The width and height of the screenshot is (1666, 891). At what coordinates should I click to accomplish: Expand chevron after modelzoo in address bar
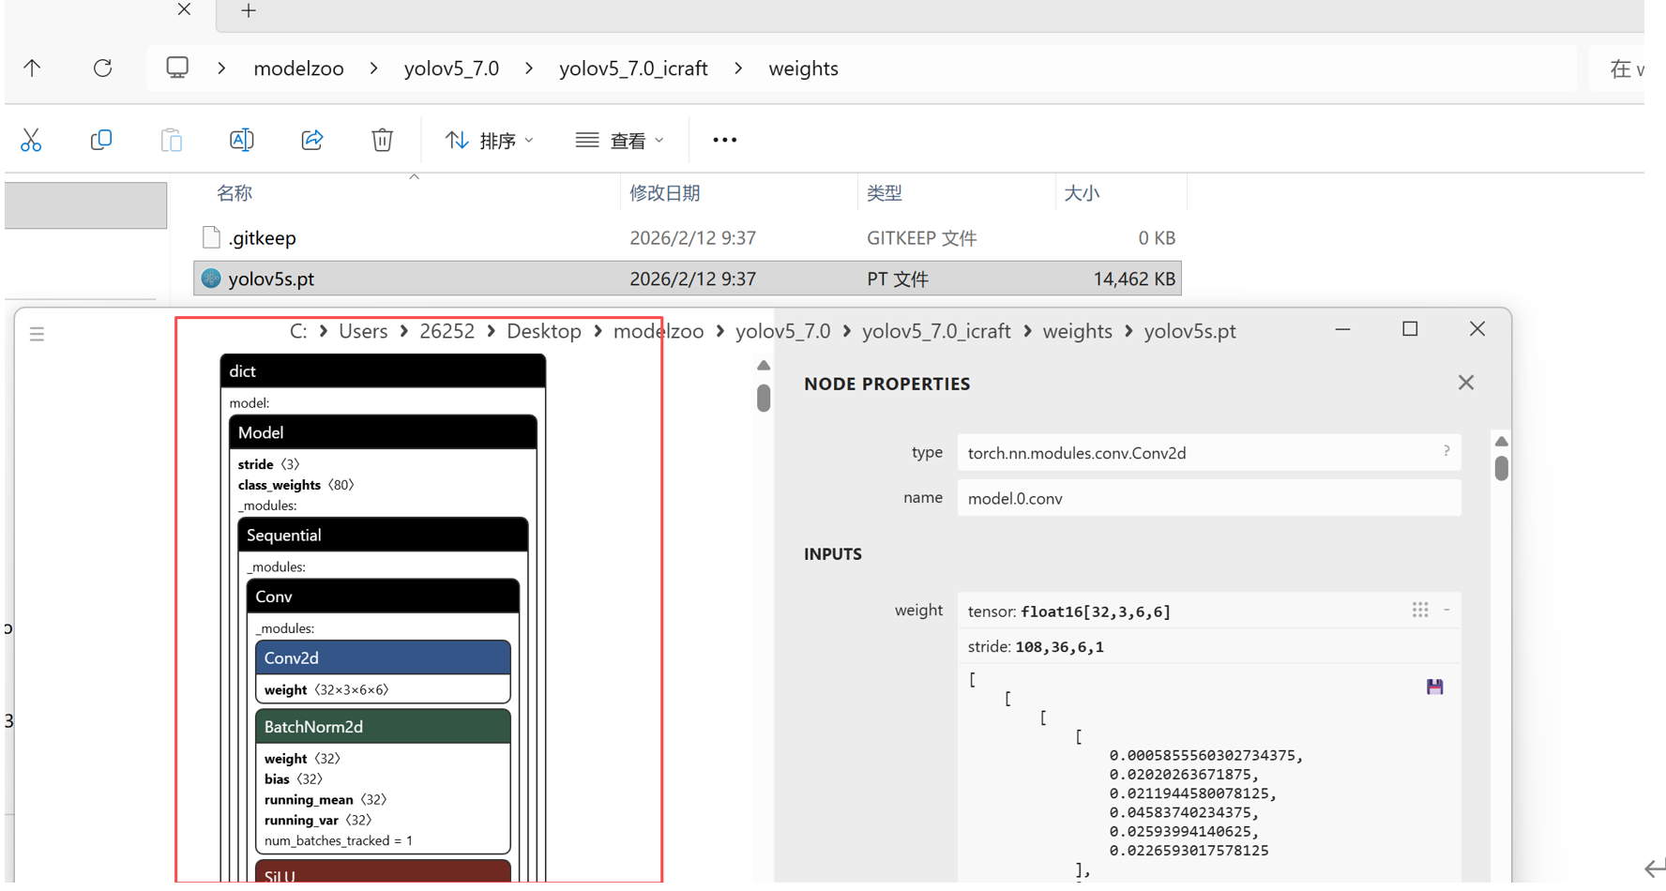click(x=373, y=68)
